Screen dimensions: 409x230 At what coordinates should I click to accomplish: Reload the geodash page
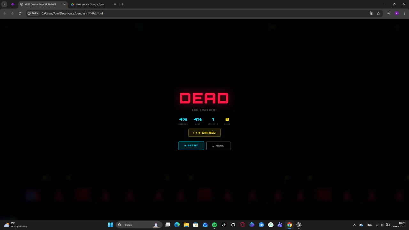pyautogui.click(x=20, y=13)
